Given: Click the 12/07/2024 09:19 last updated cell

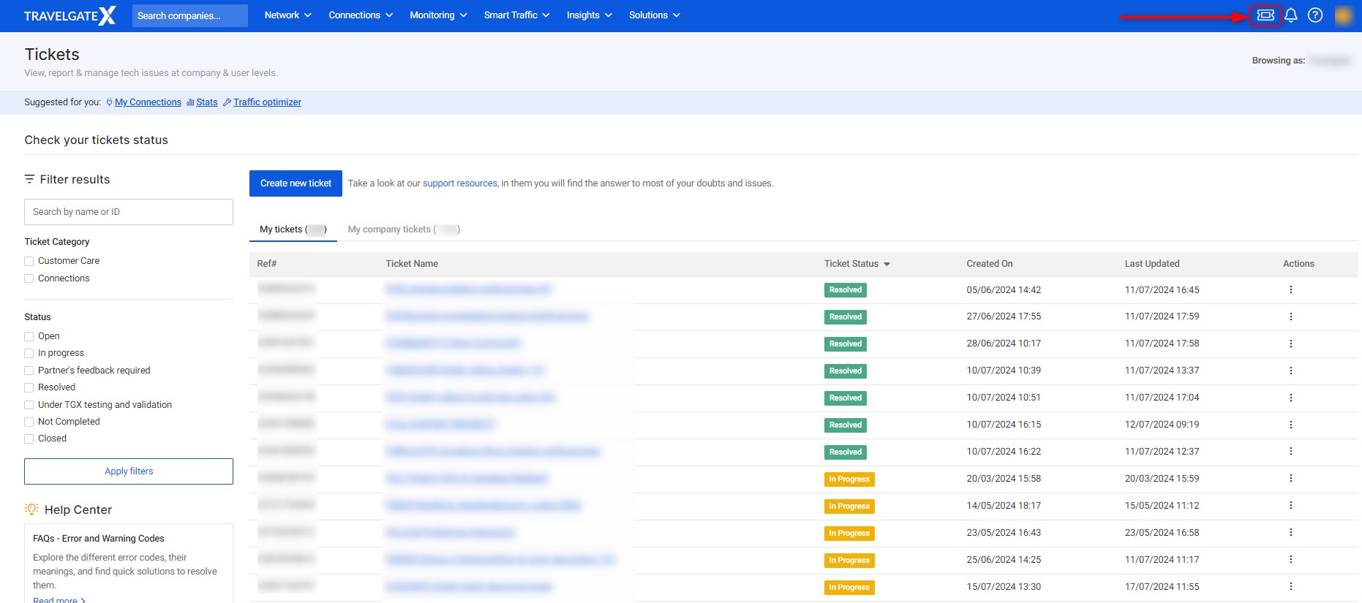Looking at the screenshot, I should point(1162,425).
